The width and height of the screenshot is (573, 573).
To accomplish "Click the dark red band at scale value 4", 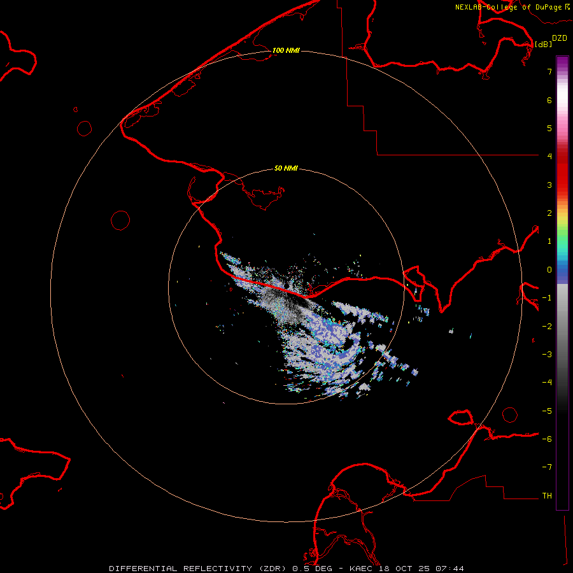I will pos(562,156).
